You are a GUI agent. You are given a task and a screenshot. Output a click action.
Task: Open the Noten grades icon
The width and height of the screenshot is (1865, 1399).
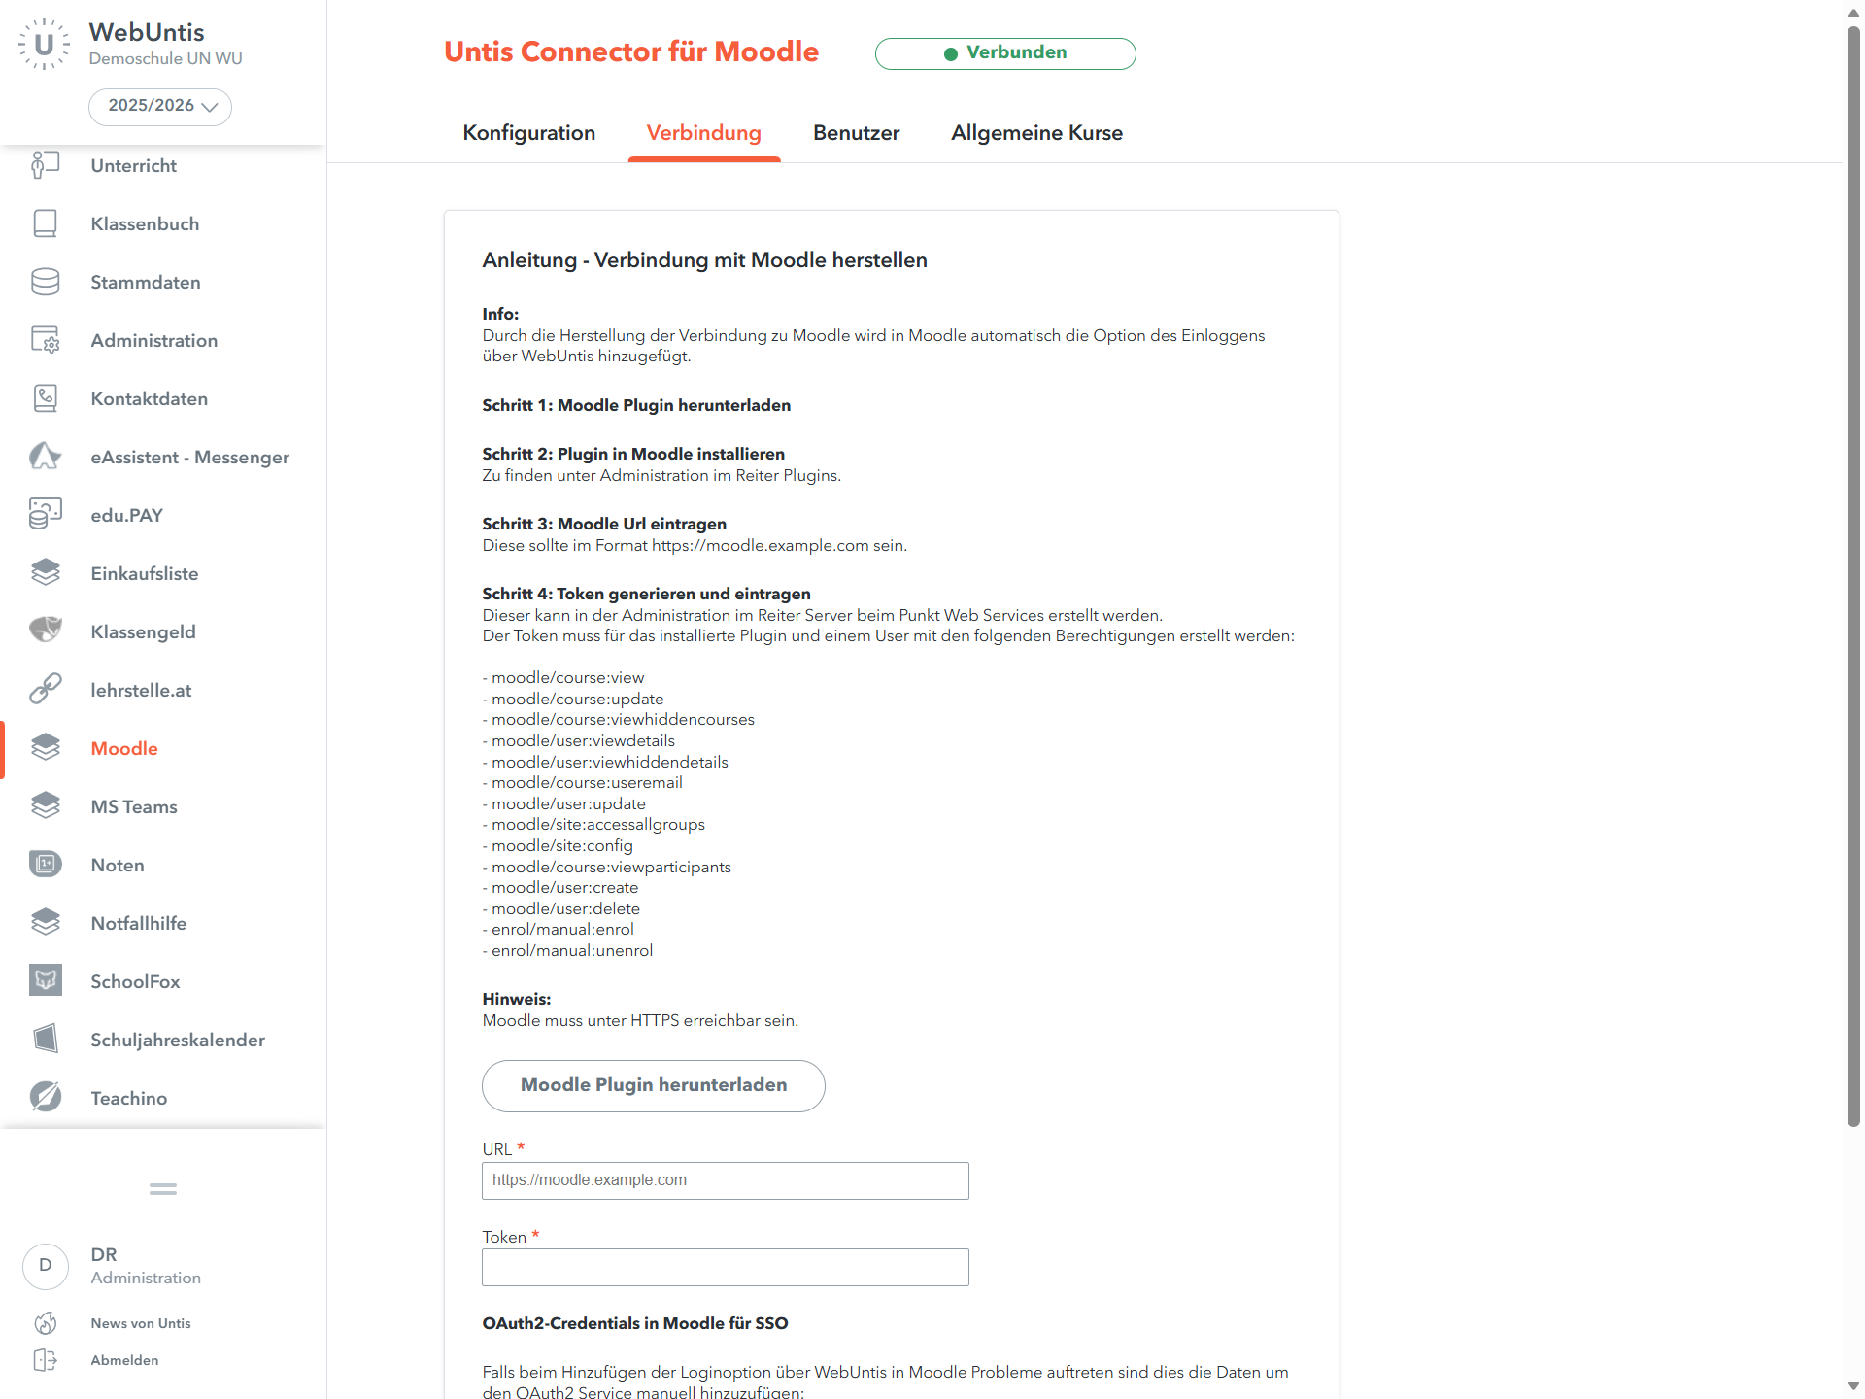point(45,865)
